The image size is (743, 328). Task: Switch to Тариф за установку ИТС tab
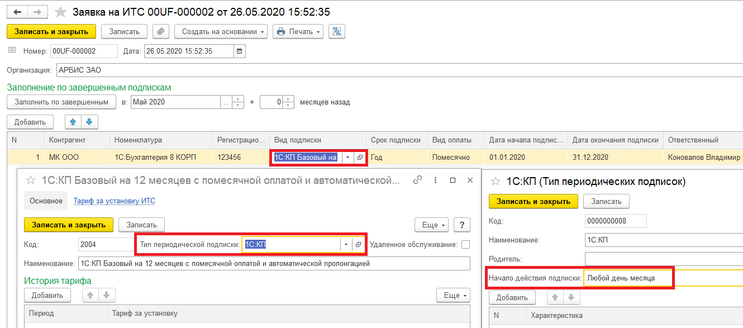tap(114, 201)
